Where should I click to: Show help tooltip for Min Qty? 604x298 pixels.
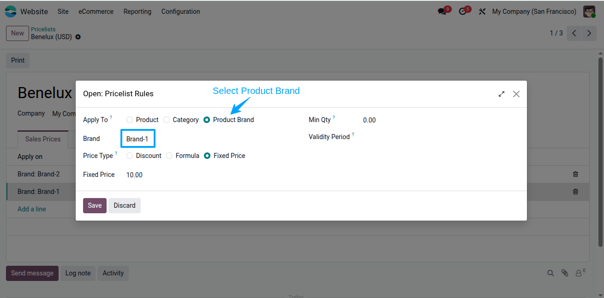point(334,118)
